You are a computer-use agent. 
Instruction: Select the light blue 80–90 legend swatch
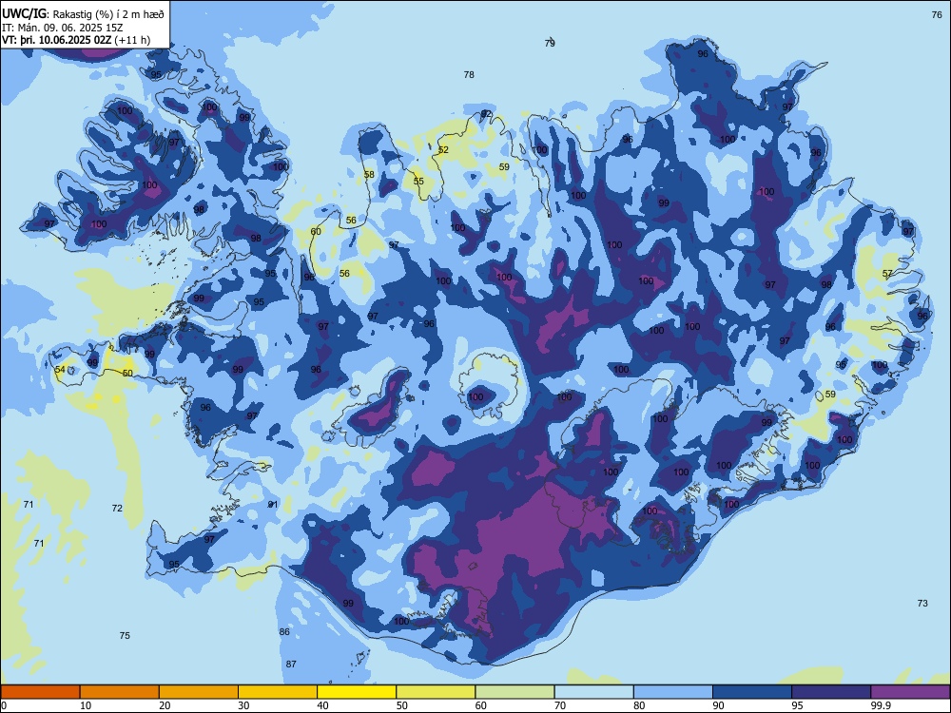tap(673, 692)
